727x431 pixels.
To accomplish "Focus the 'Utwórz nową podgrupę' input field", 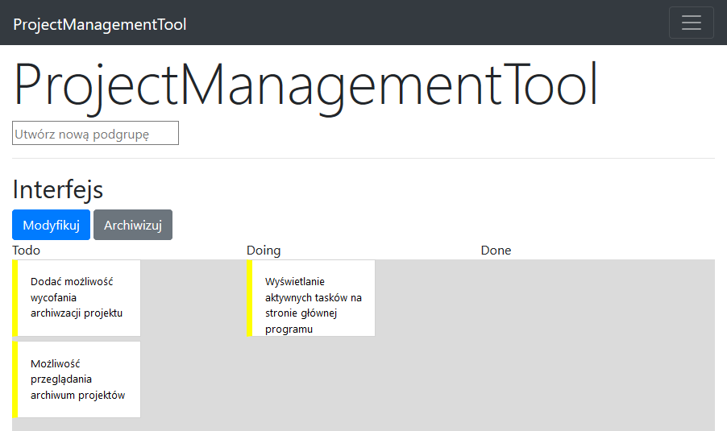I will (x=95, y=134).
